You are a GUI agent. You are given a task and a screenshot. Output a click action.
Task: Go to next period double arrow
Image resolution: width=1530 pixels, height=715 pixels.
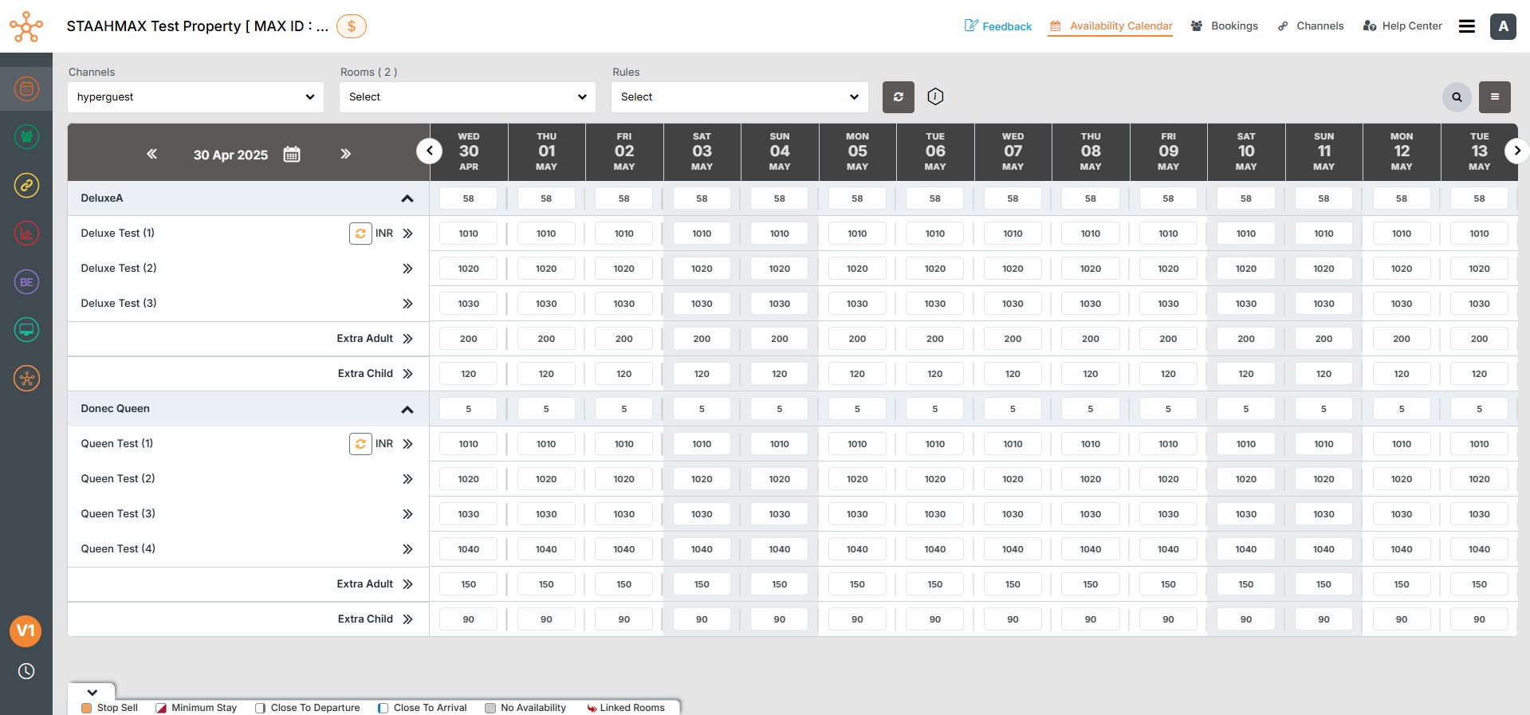click(345, 154)
